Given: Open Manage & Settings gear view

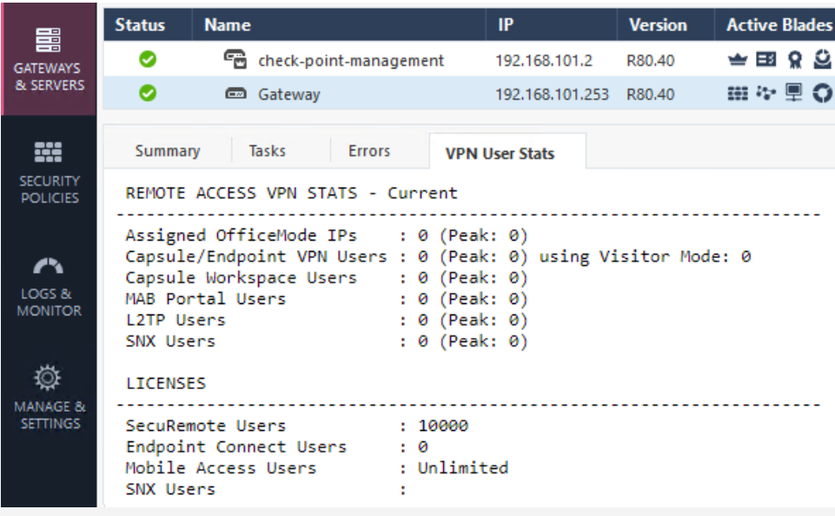Looking at the screenshot, I should tap(49, 399).
